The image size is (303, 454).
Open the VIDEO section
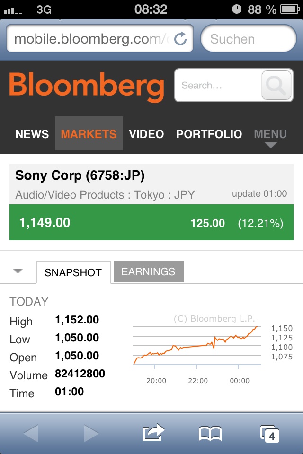(x=146, y=134)
